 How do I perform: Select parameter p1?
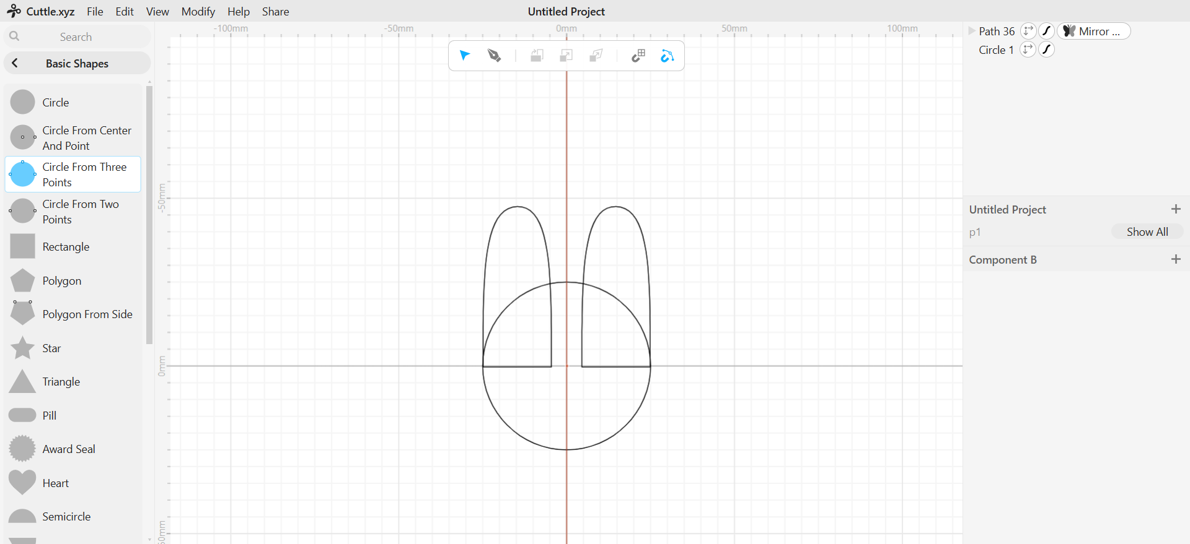coord(975,232)
